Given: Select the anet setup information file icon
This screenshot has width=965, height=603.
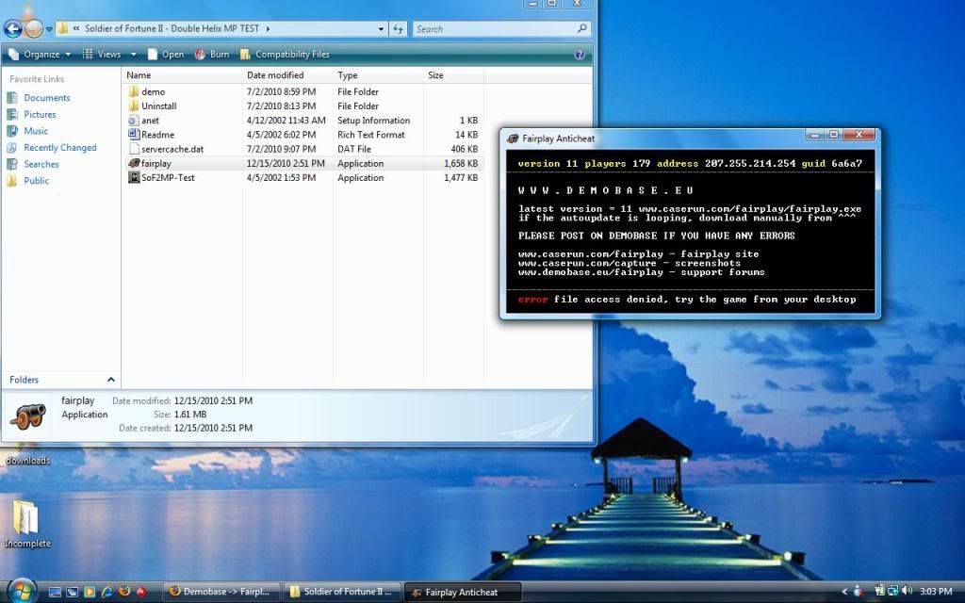Looking at the screenshot, I should click(134, 121).
